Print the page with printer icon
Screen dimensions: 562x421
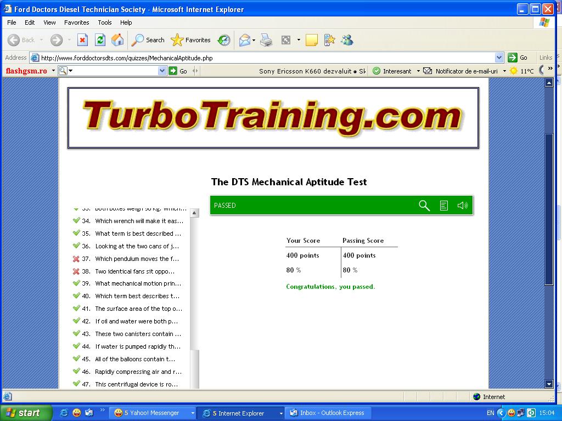coord(266,40)
